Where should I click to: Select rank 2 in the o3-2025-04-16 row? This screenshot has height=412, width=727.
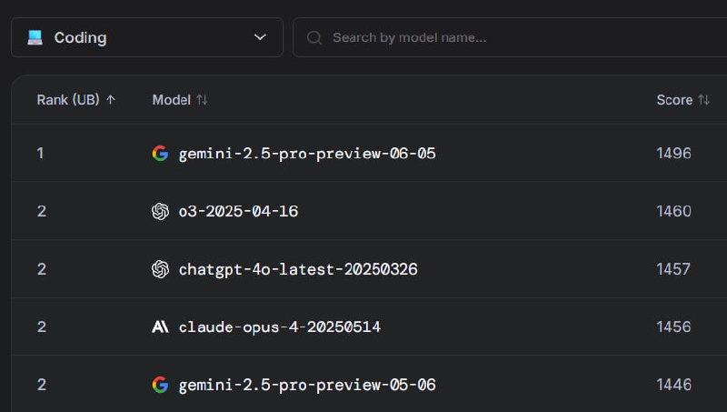pos(42,211)
